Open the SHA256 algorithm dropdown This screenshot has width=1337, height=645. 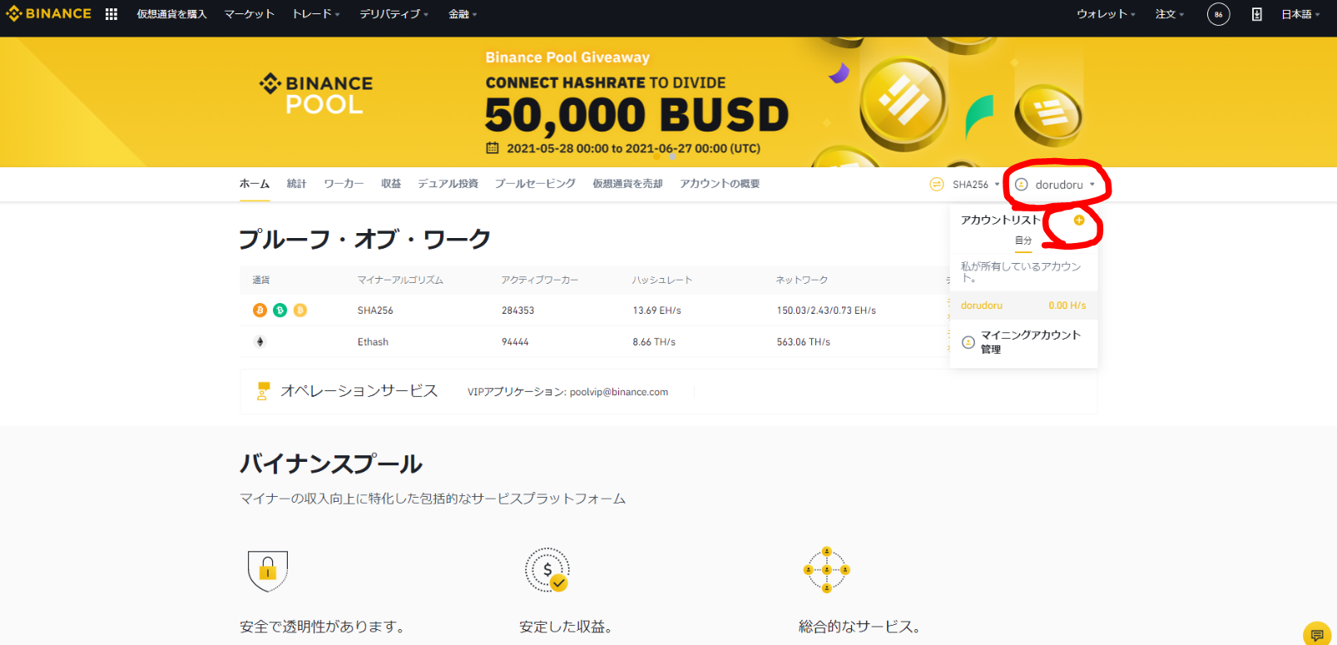(x=976, y=185)
